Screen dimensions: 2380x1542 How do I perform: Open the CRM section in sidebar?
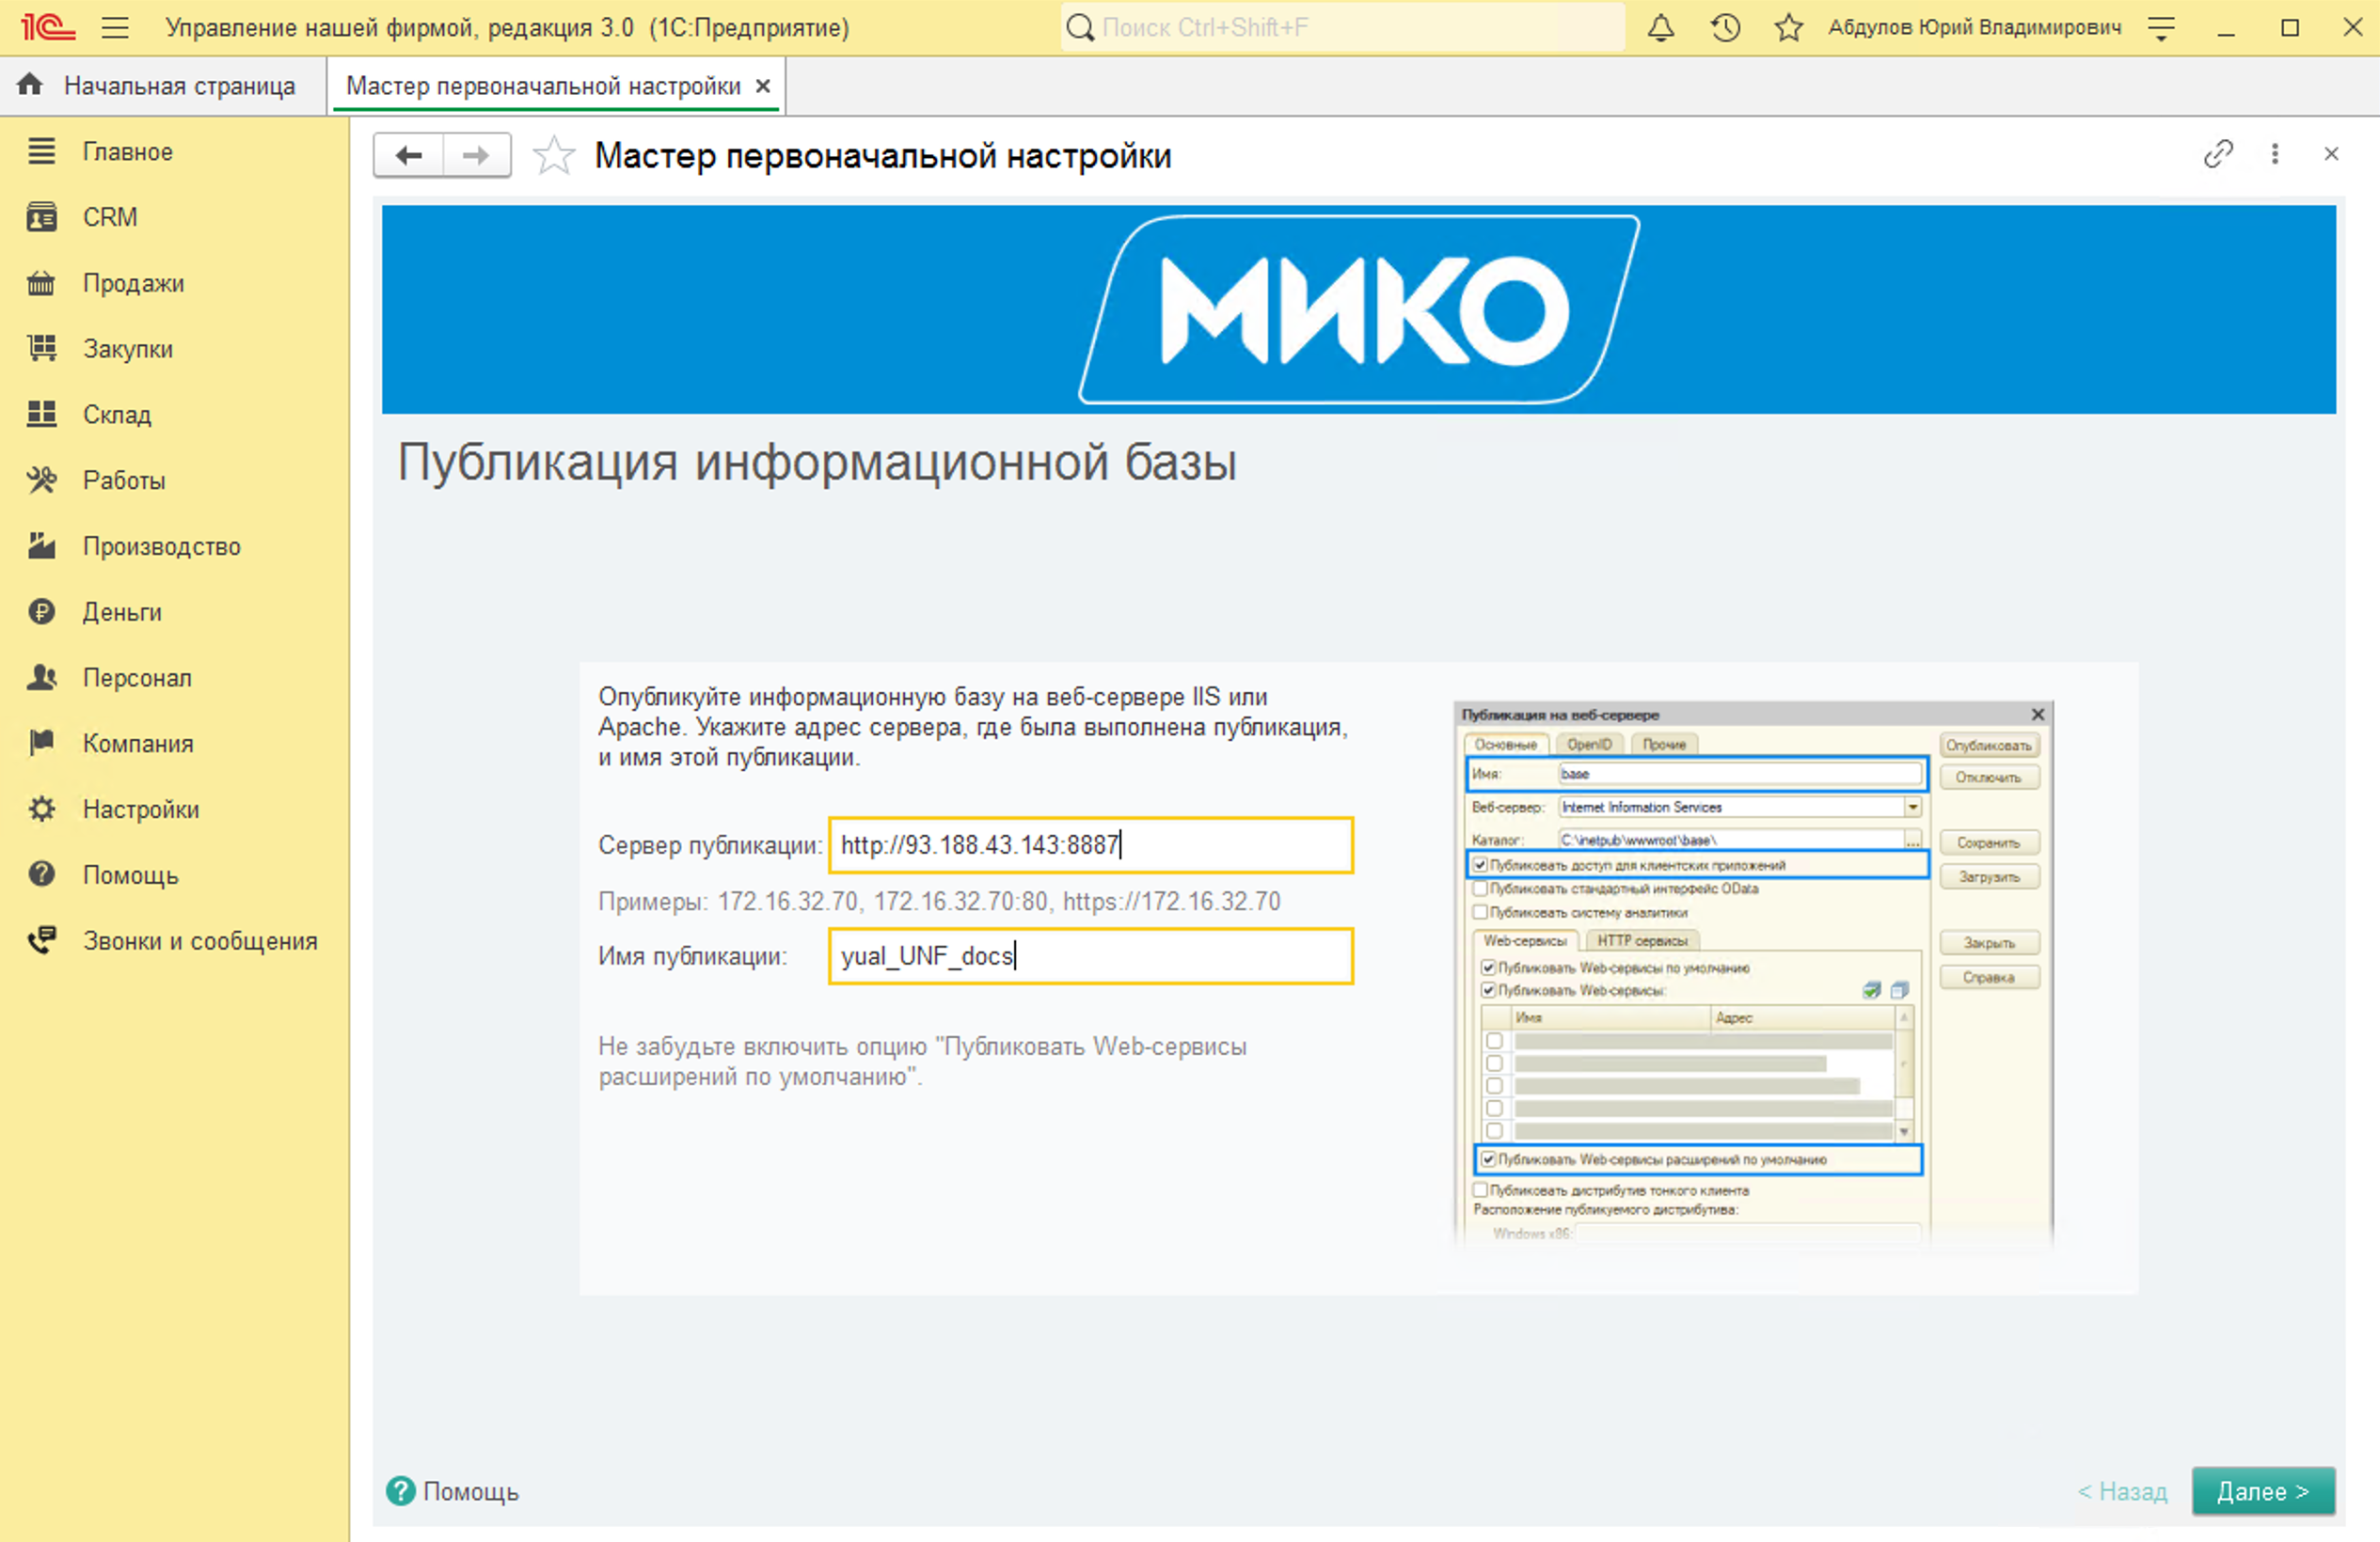110,217
